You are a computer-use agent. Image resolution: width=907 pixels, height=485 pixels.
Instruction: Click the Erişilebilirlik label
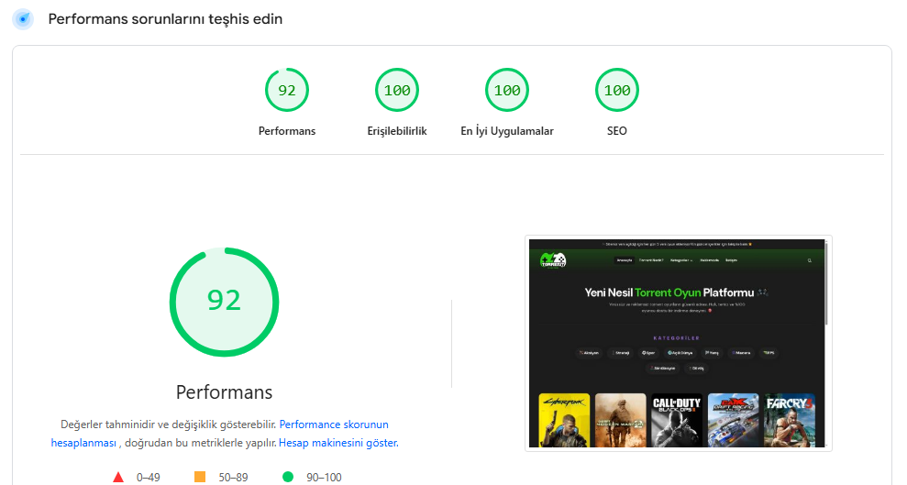tap(397, 131)
